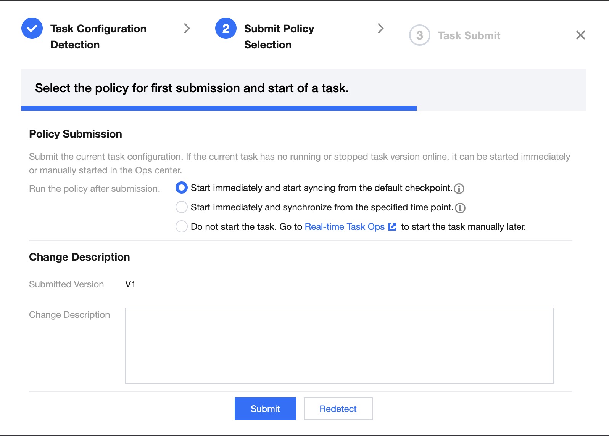Open the Submit Policy Selection step
This screenshot has width=609, height=436.
(x=279, y=37)
